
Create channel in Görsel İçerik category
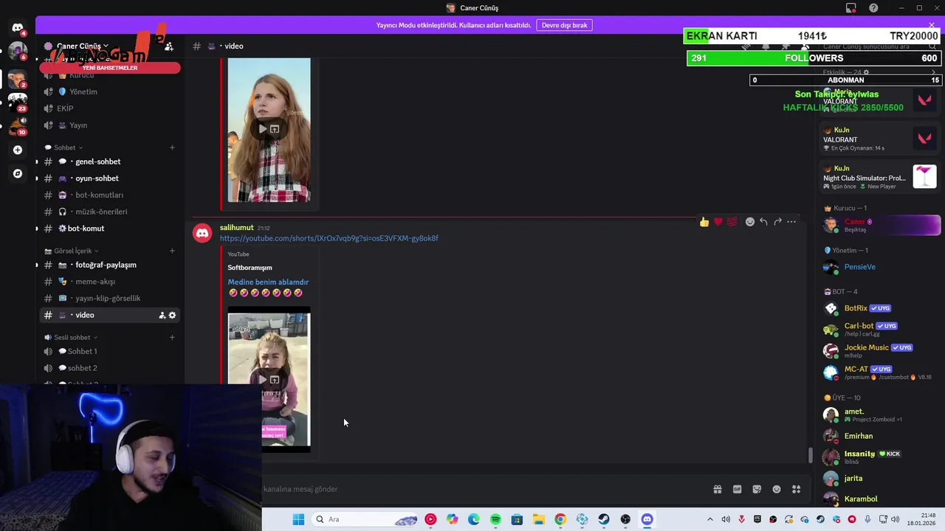point(172,251)
